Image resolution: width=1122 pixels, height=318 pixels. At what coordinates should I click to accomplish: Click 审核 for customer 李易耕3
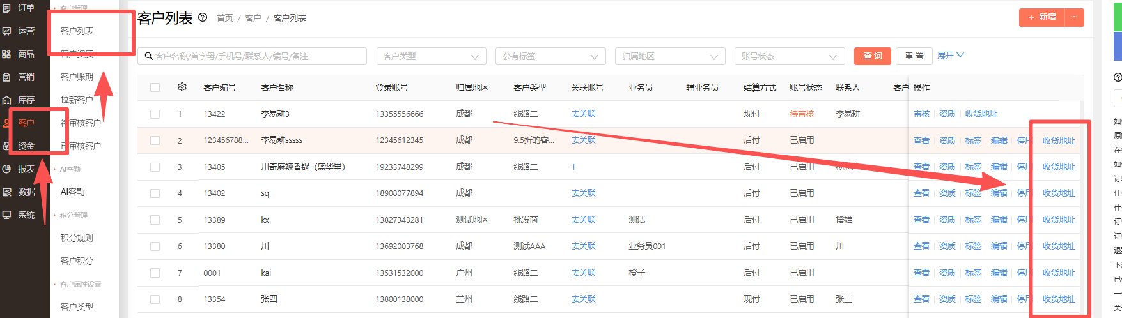tap(921, 114)
